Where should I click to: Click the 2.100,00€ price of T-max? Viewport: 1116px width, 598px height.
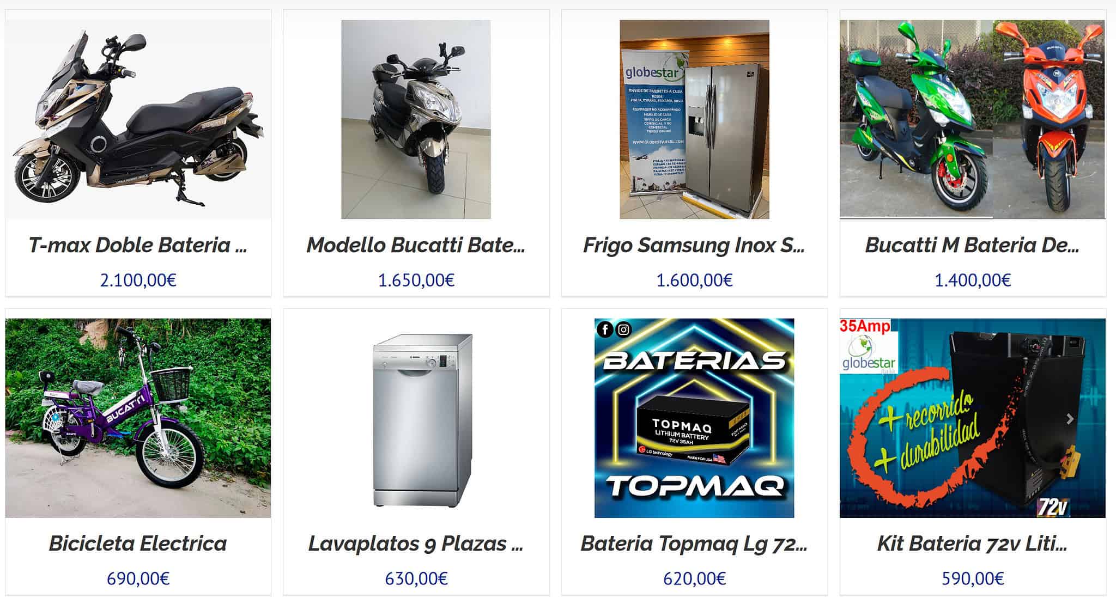pos(138,280)
